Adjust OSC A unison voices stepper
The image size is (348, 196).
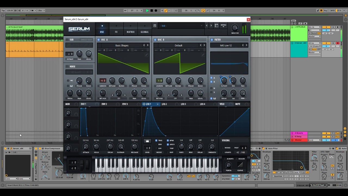(x=103, y=81)
